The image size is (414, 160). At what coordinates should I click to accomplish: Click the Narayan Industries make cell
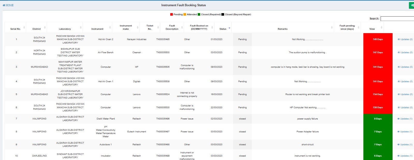tap(137, 39)
